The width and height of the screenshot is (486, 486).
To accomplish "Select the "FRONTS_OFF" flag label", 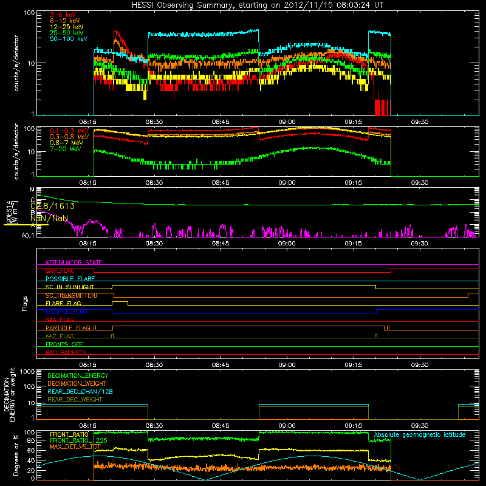I will click(64, 344).
